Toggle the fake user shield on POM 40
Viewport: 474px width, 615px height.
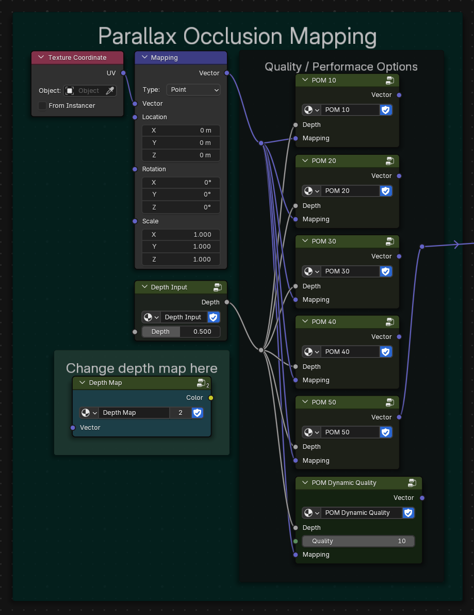386,351
